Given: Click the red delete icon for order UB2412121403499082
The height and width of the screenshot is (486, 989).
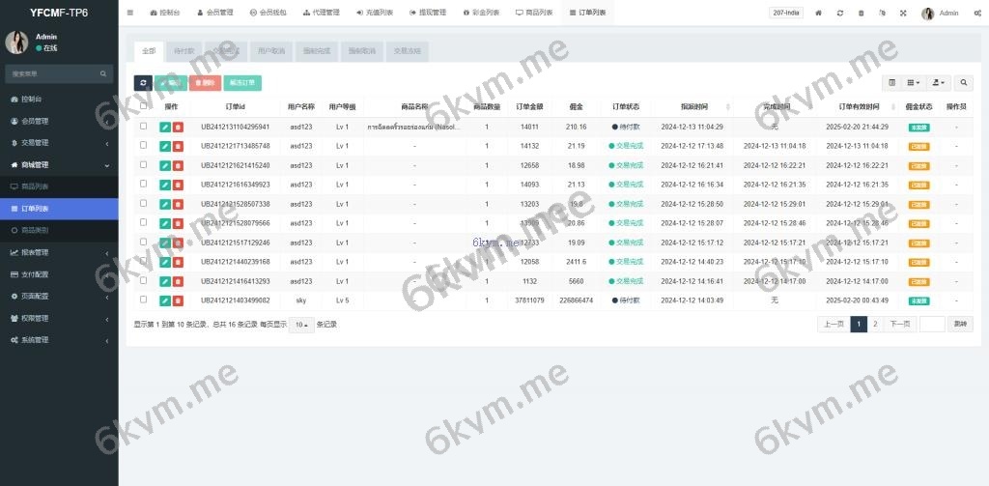Looking at the screenshot, I should click(178, 300).
